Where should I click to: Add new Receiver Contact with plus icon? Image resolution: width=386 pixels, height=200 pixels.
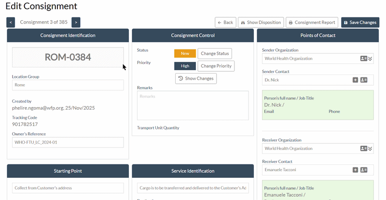(355, 170)
